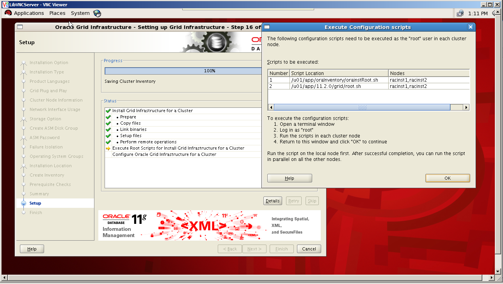Open the Red Hat Applications menu icon
The width and height of the screenshot is (503, 284).
(8, 13)
